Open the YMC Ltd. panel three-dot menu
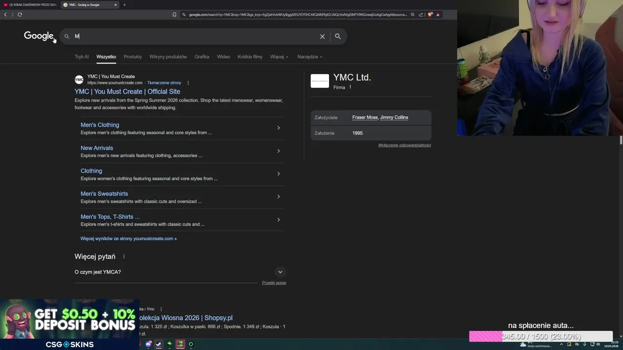This screenshot has height=350, width=623. 350,87
